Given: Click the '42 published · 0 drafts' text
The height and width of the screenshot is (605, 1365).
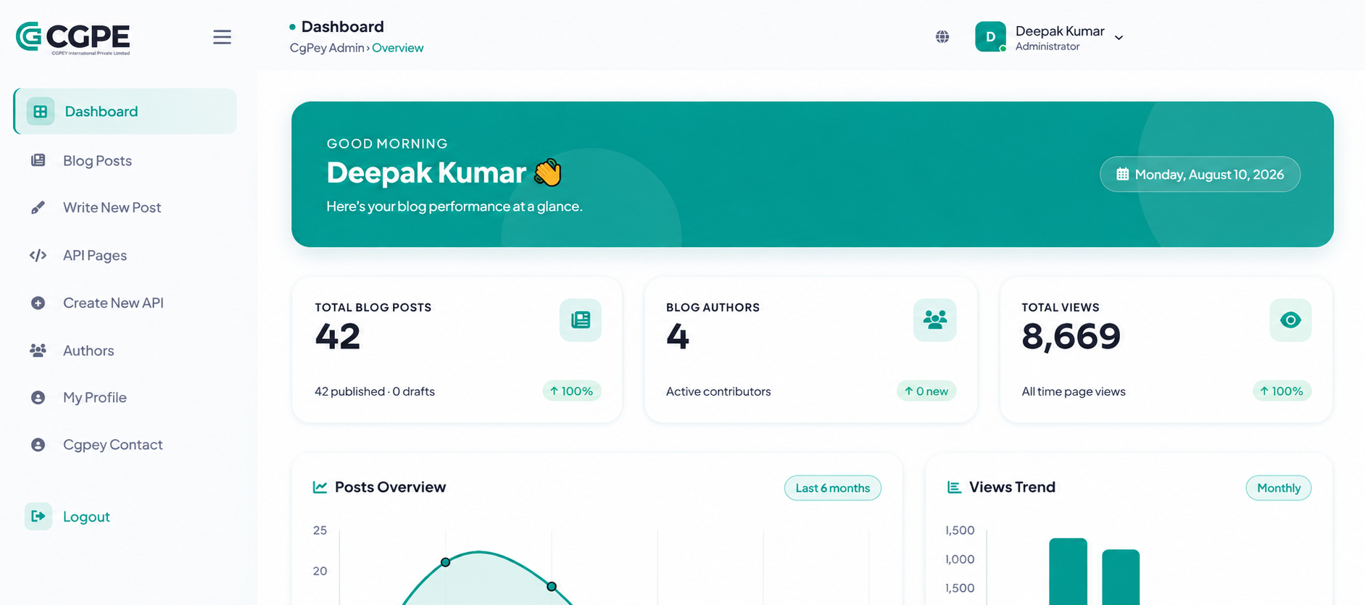Looking at the screenshot, I should (x=375, y=391).
